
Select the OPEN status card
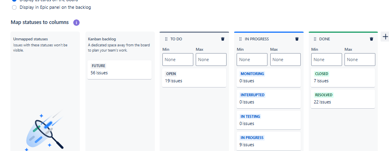click(194, 77)
